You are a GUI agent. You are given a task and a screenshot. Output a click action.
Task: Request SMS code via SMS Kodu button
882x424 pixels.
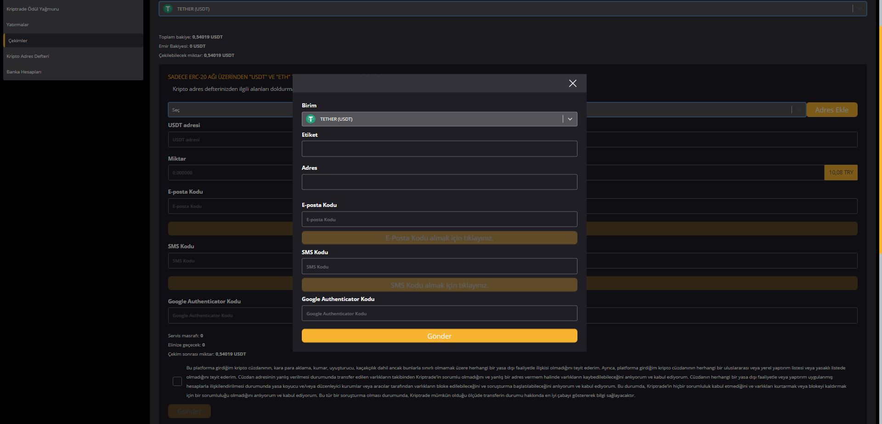[439, 285]
